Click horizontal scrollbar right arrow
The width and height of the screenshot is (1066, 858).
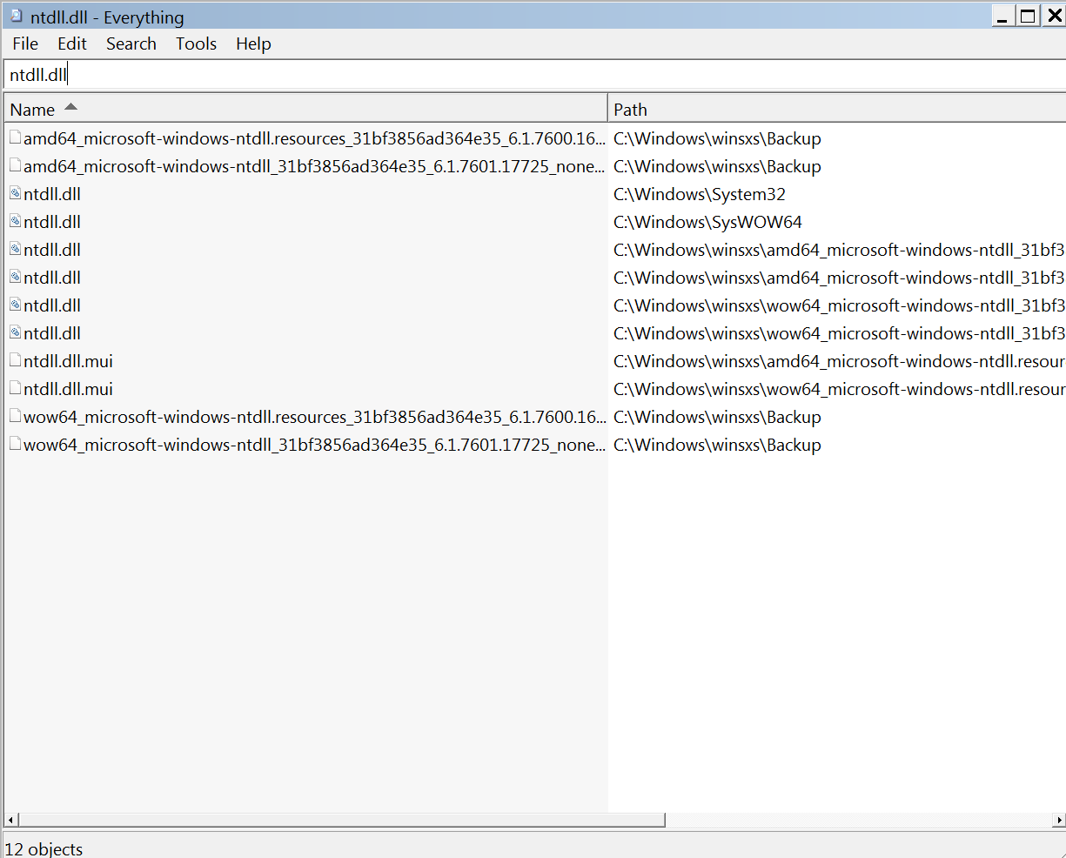1058,820
